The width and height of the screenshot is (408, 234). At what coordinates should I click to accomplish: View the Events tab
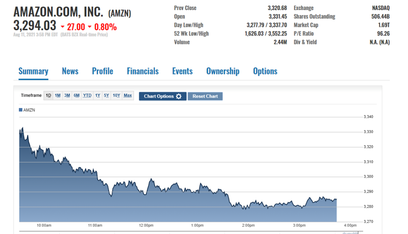pyautogui.click(x=183, y=71)
